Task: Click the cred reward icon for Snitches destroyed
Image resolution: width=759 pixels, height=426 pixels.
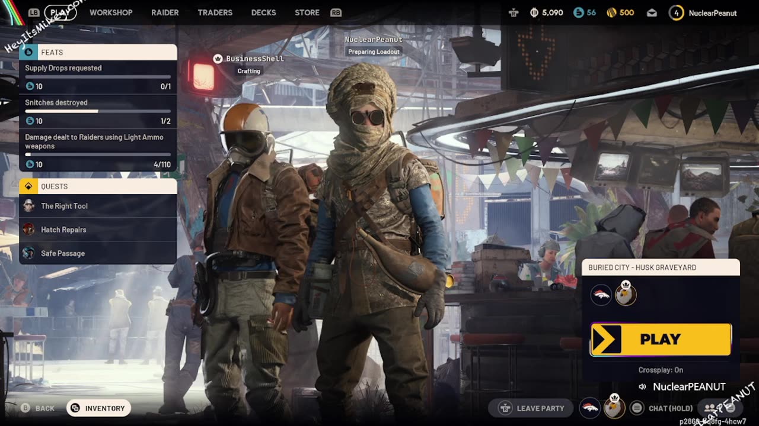Action: (x=30, y=121)
